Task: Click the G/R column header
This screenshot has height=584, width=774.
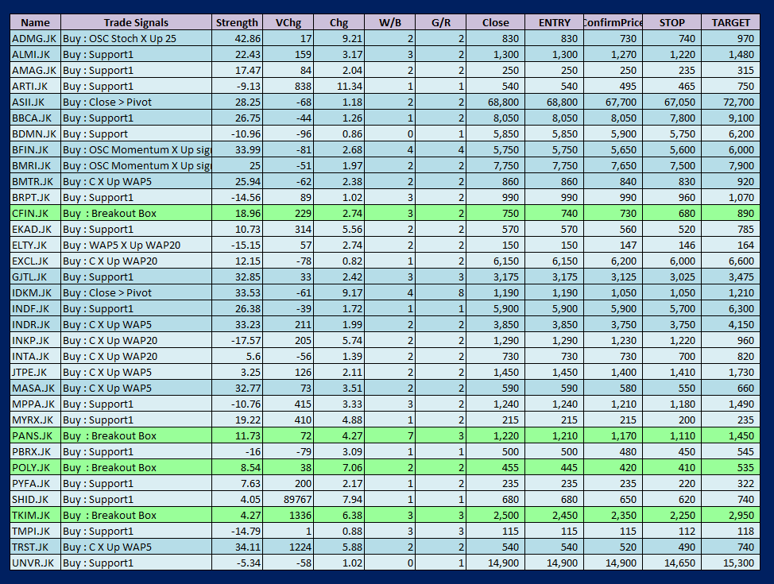Action: point(441,23)
